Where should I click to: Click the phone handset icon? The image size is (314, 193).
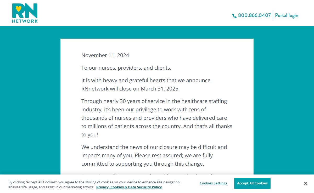pos(234,16)
